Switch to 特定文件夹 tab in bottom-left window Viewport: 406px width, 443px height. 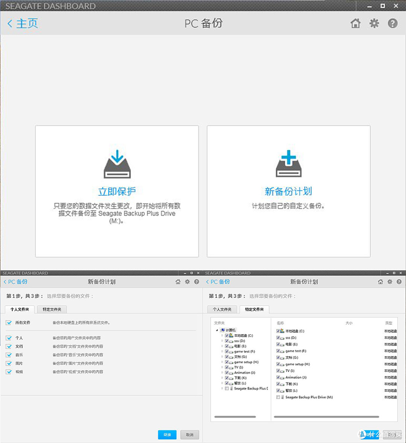click(52, 309)
